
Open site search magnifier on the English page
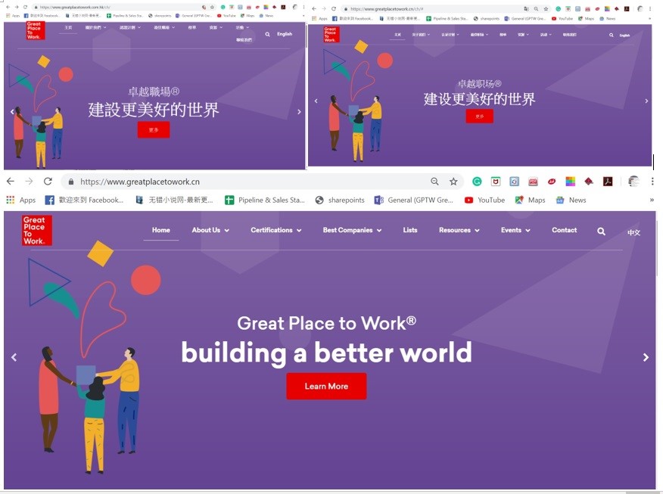click(x=601, y=231)
